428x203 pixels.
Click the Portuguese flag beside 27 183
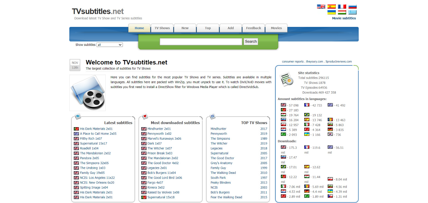[283, 110]
